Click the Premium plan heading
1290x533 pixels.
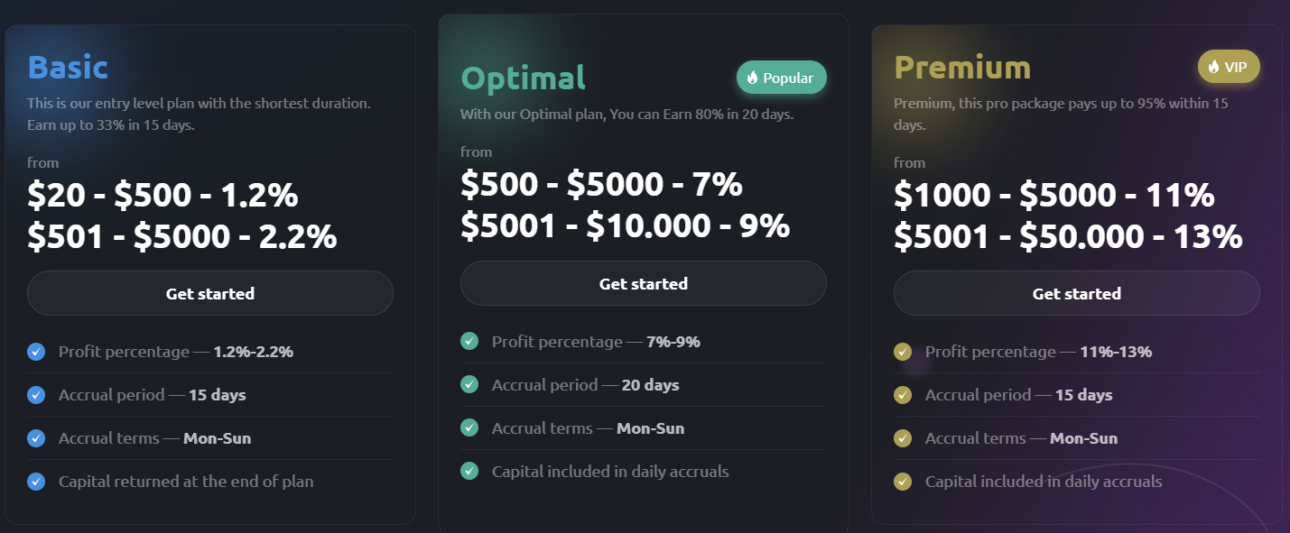[x=962, y=68]
